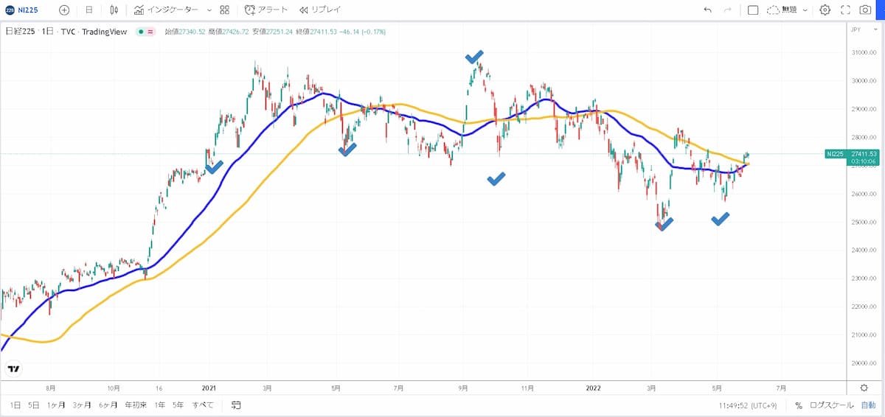Select the 年初来 time range
Viewport: 885px width, 417px height.
pos(134,405)
